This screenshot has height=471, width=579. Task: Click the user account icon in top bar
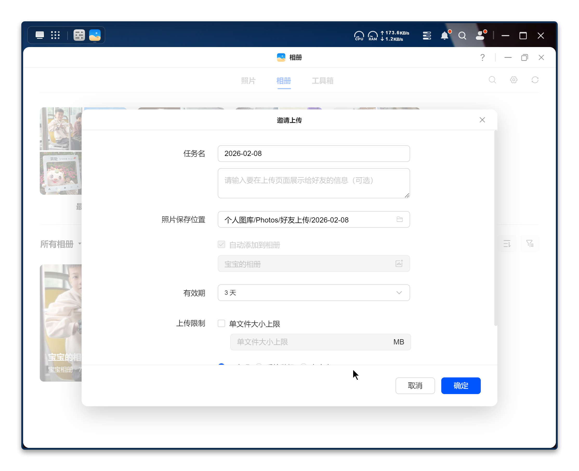(480, 36)
